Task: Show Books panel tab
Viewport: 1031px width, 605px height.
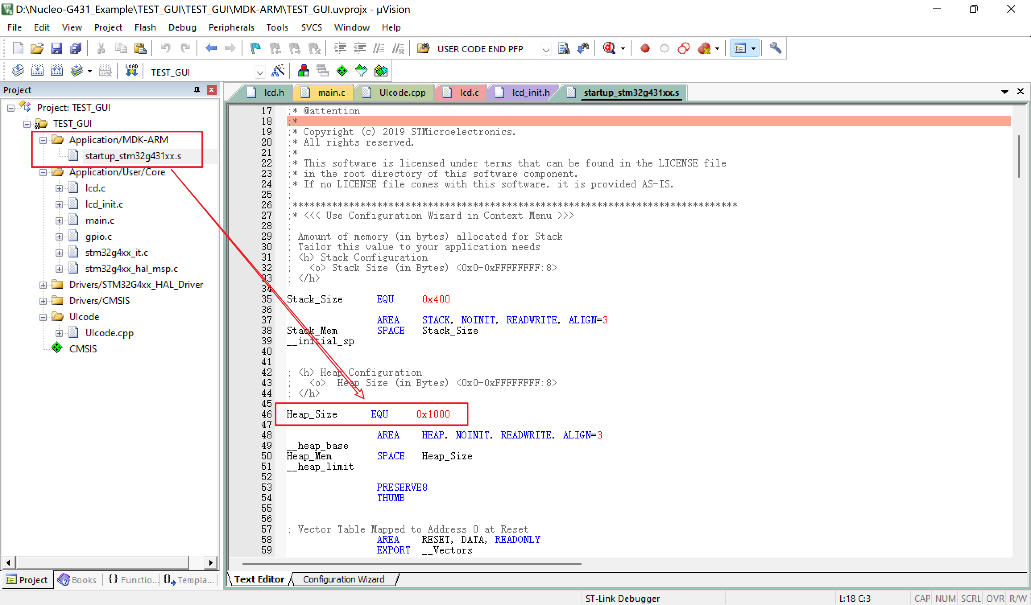Action: pos(78,580)
